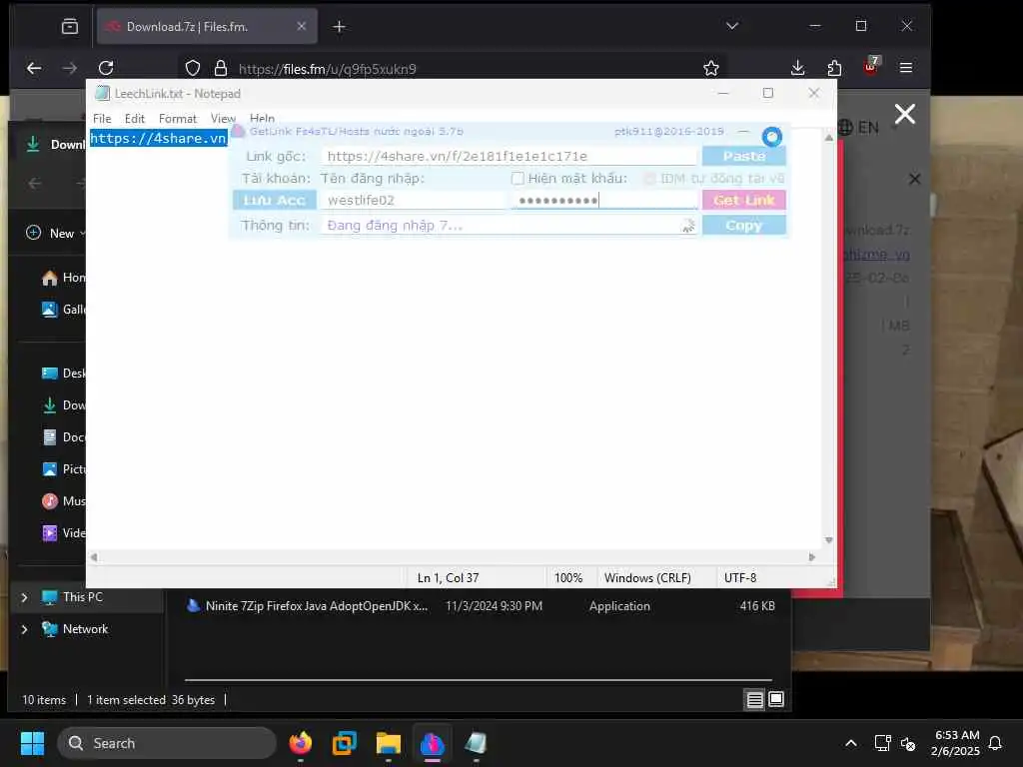Click Windows (CRLF) in Notepad status bar

pos(647,578)
